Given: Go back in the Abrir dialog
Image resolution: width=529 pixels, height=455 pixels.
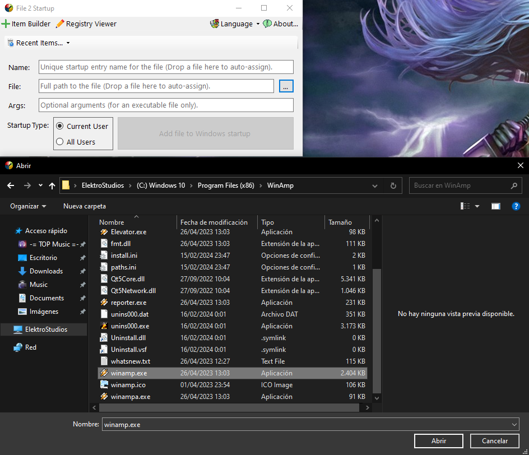Looking at the screenshot, I should coord(11,185).
